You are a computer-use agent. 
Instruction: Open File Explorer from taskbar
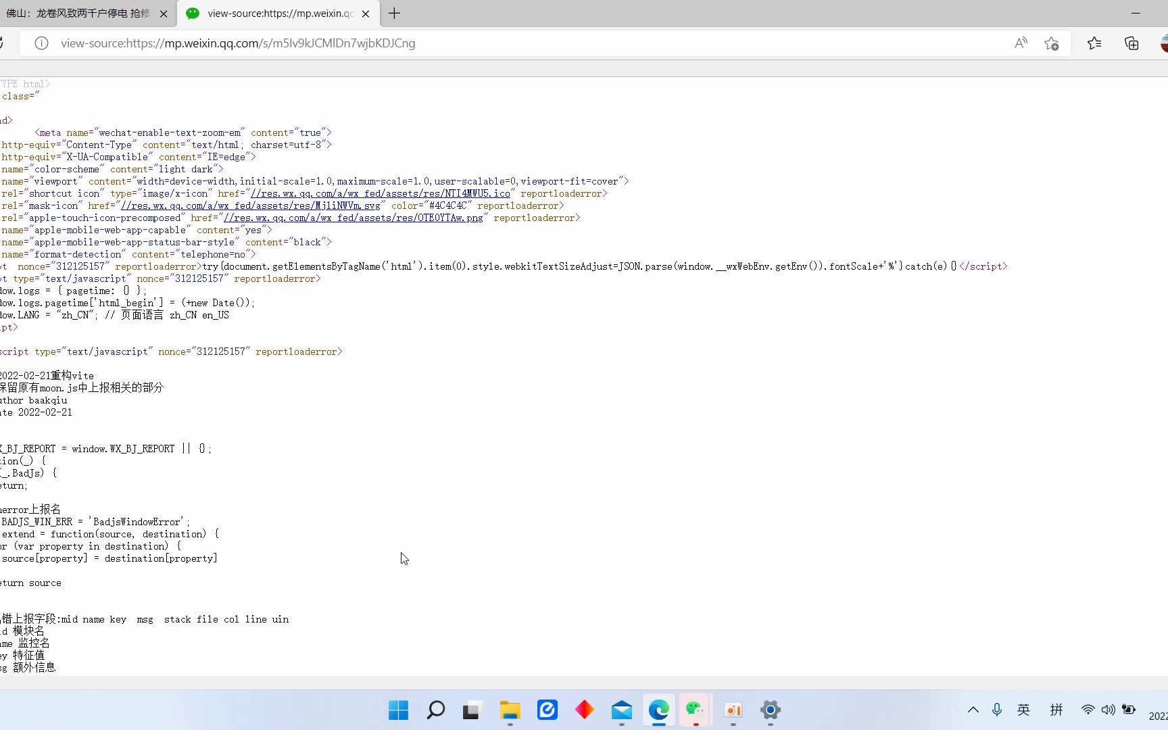pos(510,710)
